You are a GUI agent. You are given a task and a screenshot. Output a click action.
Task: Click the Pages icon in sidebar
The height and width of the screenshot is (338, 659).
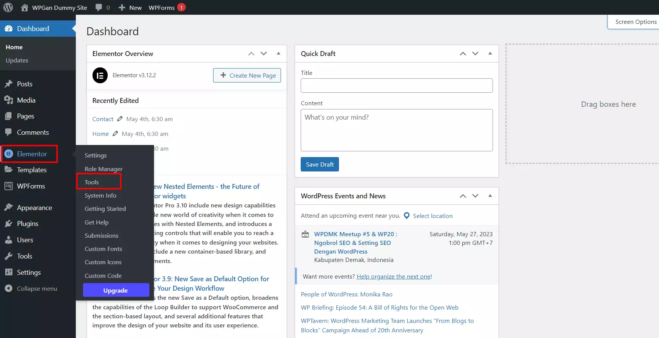click(x=8, y=116)
